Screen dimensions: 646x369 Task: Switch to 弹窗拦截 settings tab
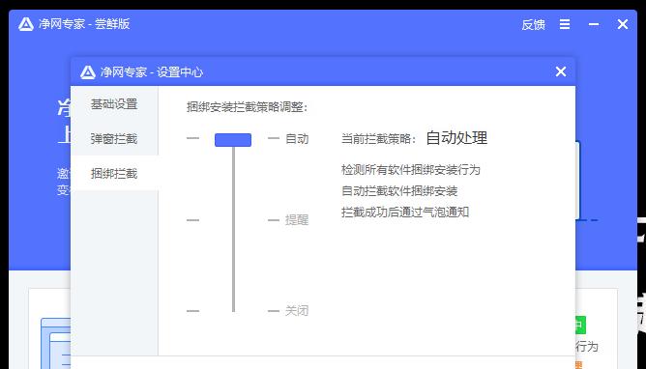click(x=114, y=139)
